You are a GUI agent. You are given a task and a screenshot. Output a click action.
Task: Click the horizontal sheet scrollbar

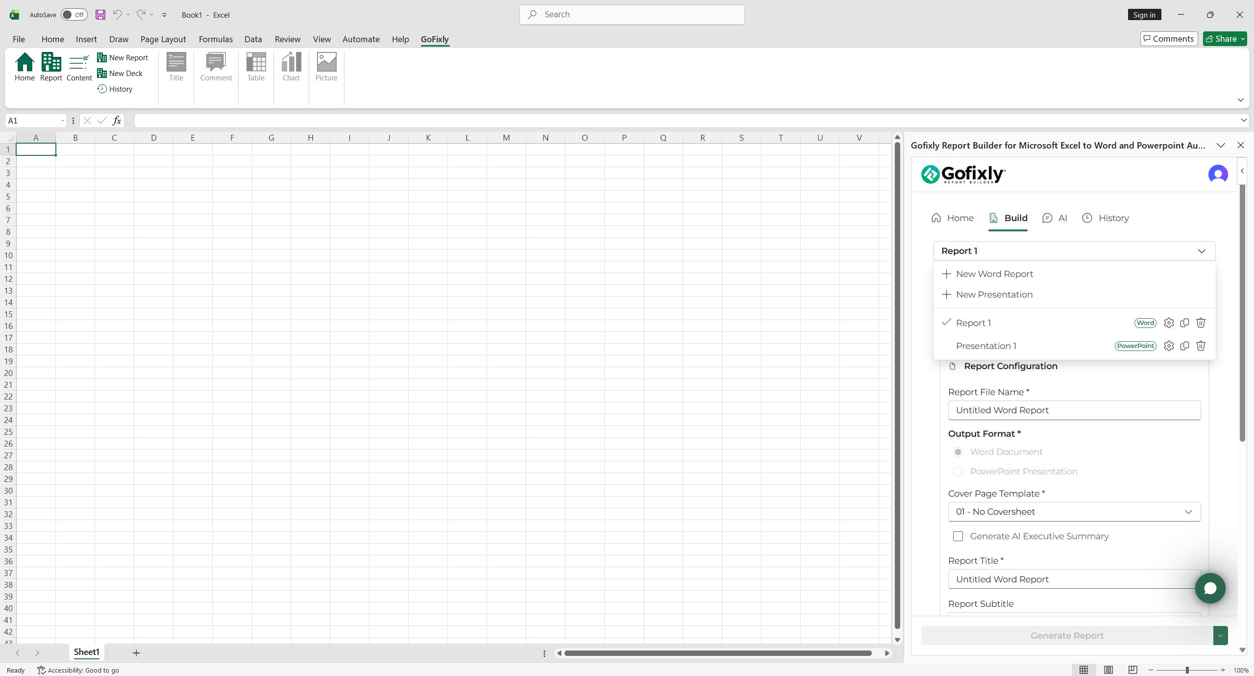[x=718, y=653]
